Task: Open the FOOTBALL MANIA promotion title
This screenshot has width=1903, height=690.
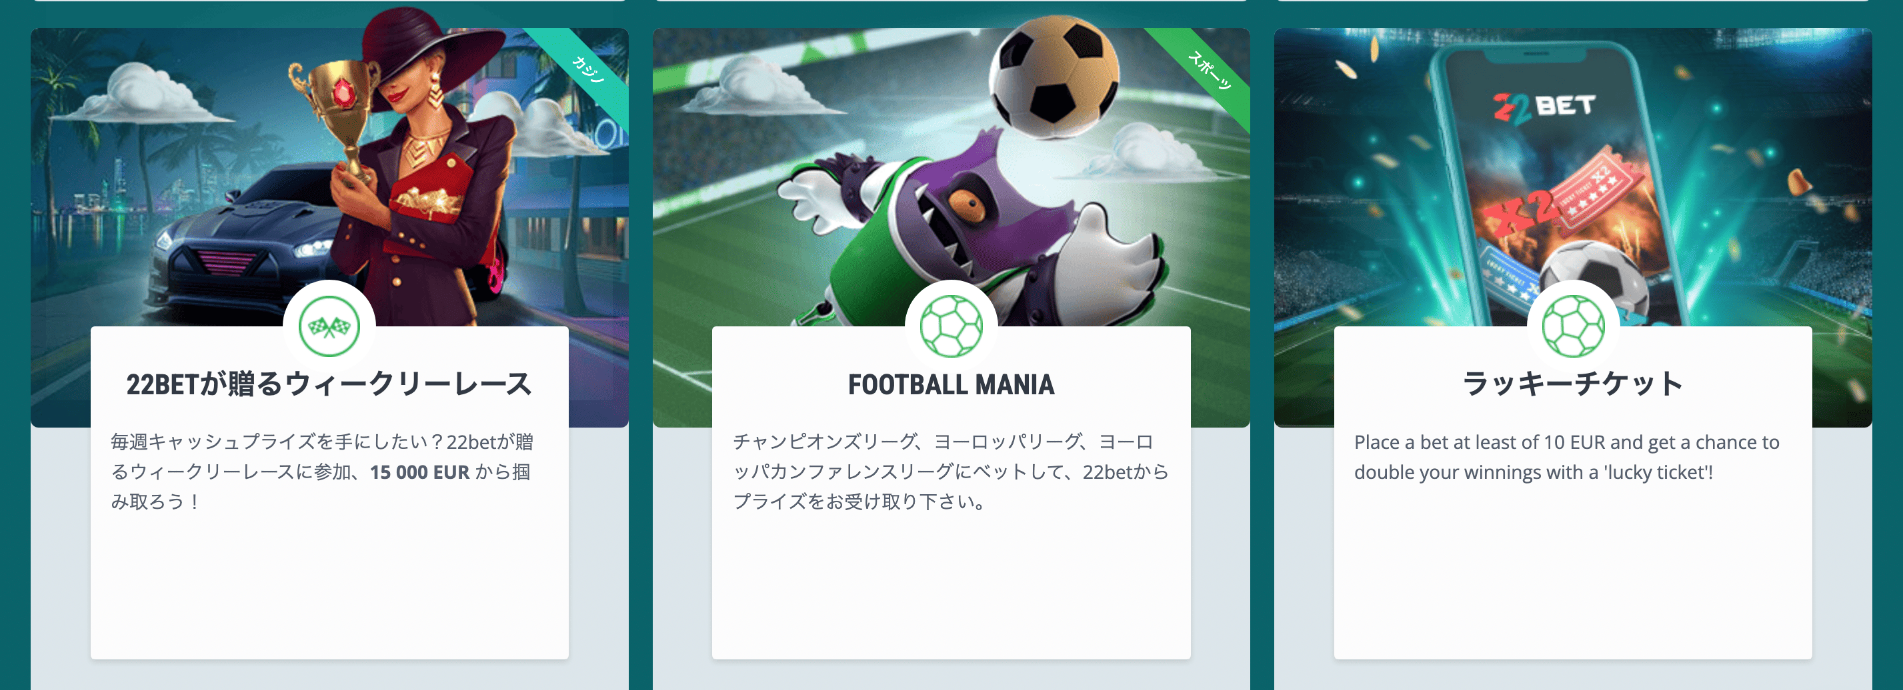Action: click(951, 384)
